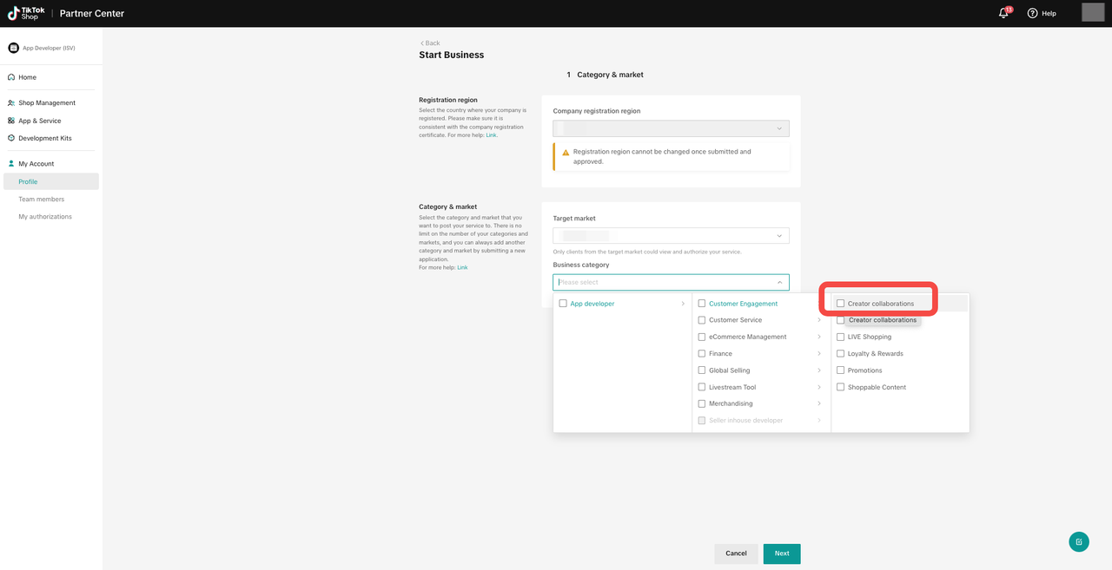Check the App developer checkbox

point(563,304)
